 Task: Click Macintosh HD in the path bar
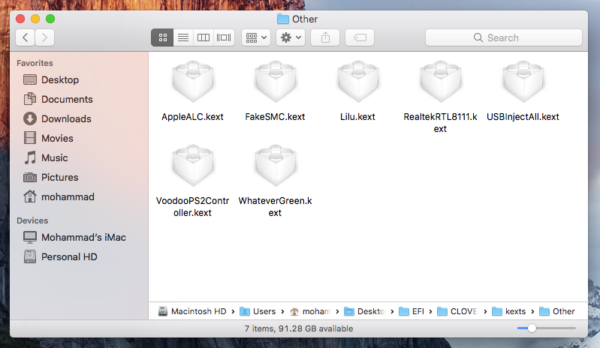(x=192, y=311)
